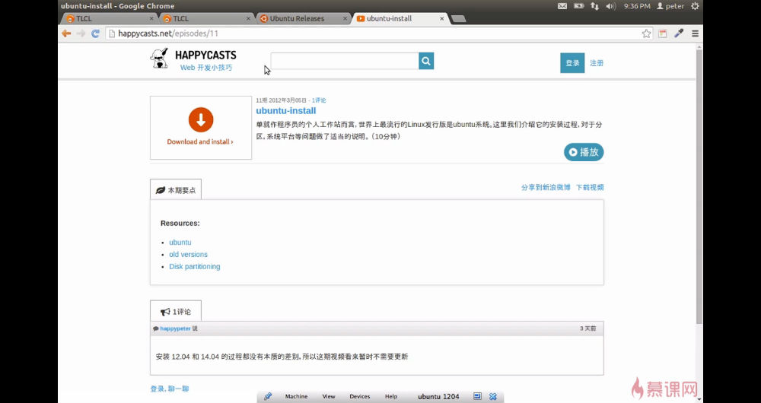Click the 登录, 聊一聊 link

(x=170, y=389)
